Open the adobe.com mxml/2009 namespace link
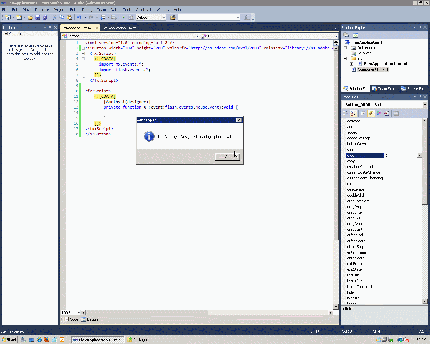430x344 pixels. [225, 48]
